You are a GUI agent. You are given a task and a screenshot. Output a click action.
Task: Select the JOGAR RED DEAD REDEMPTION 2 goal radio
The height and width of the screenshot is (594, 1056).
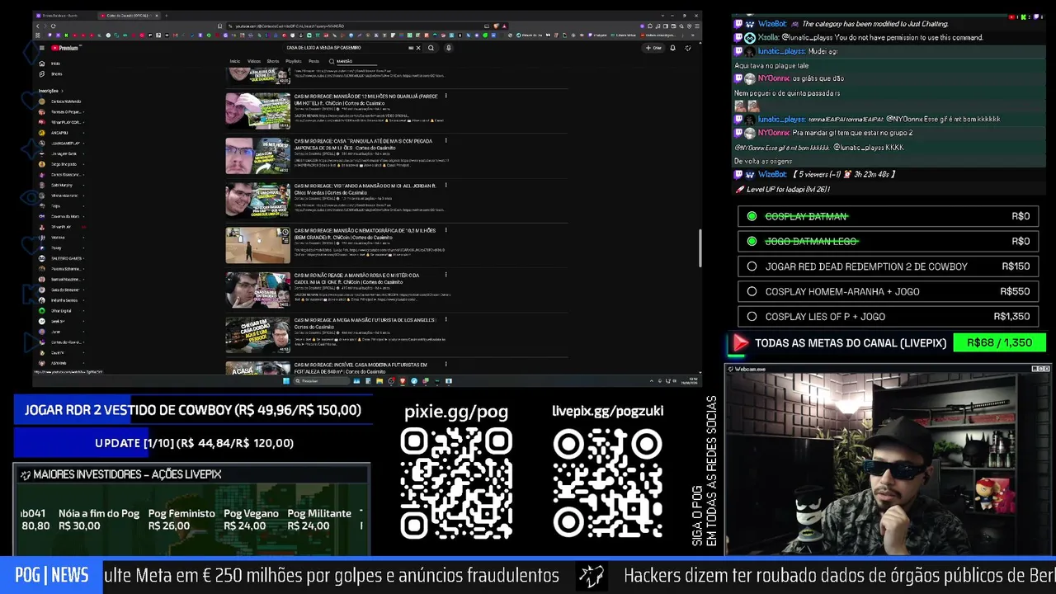[x=752, y=266]
